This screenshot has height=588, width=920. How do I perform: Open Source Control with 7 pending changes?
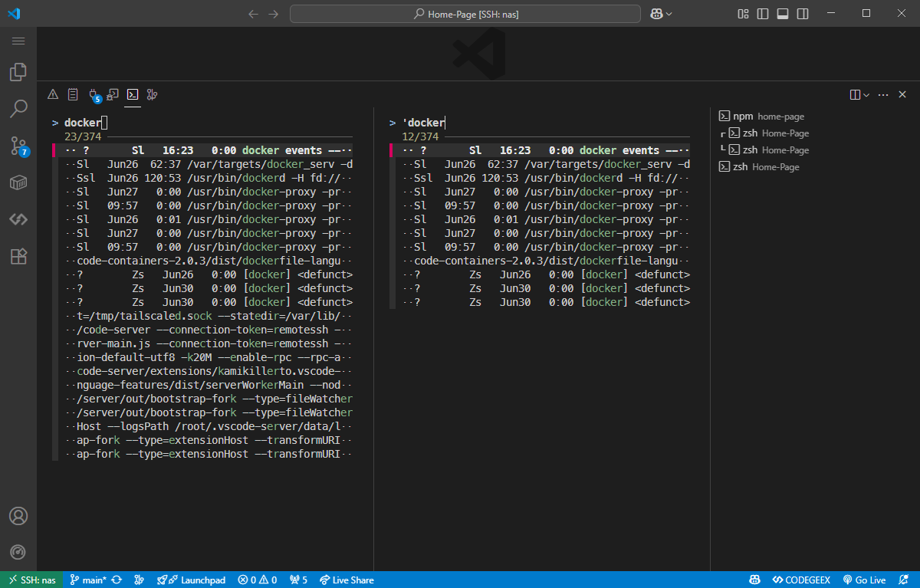click(18, 146)
